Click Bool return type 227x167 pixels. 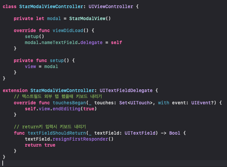(175, 133)
